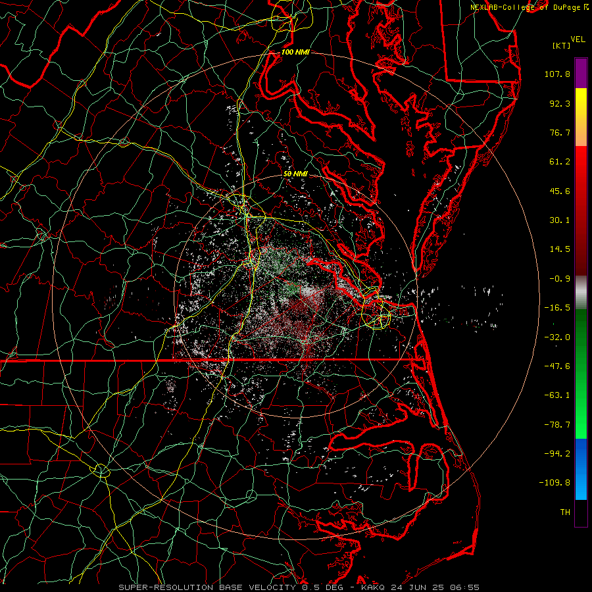Click the -78.7 velocity legend value

pyautogui.click(x=557, y=425)
